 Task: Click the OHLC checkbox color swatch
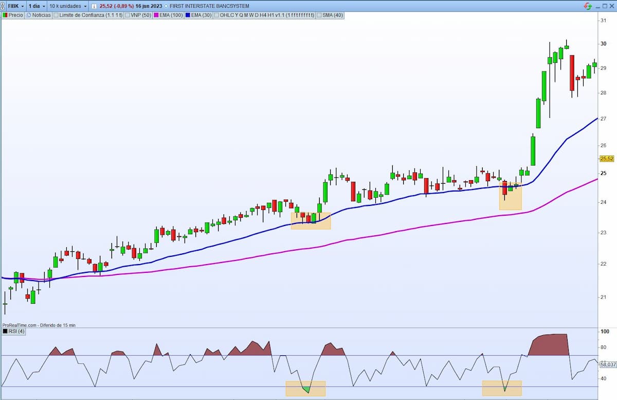coord(216,15)
